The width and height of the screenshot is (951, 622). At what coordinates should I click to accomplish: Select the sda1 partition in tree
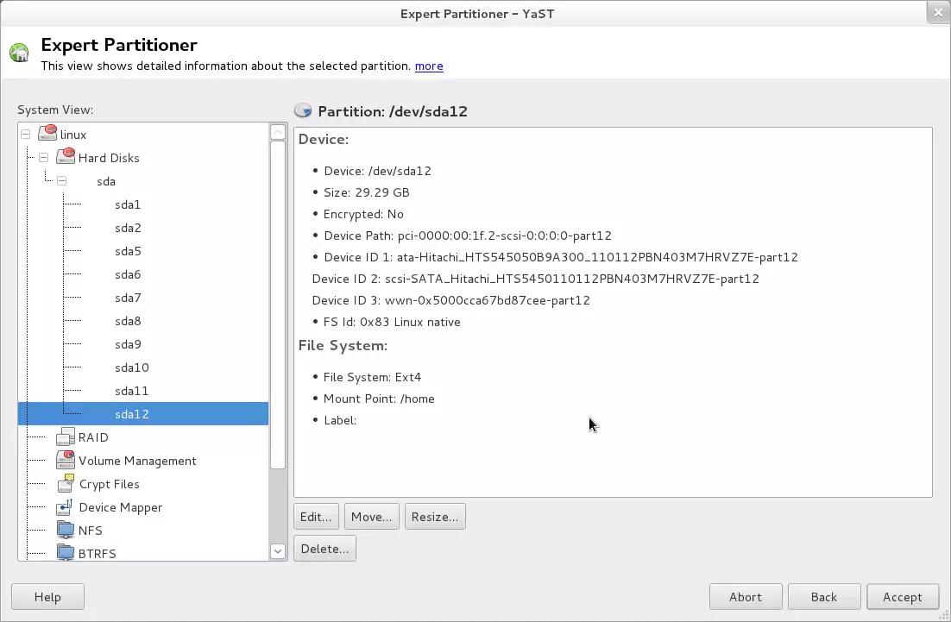pos(128,204)
